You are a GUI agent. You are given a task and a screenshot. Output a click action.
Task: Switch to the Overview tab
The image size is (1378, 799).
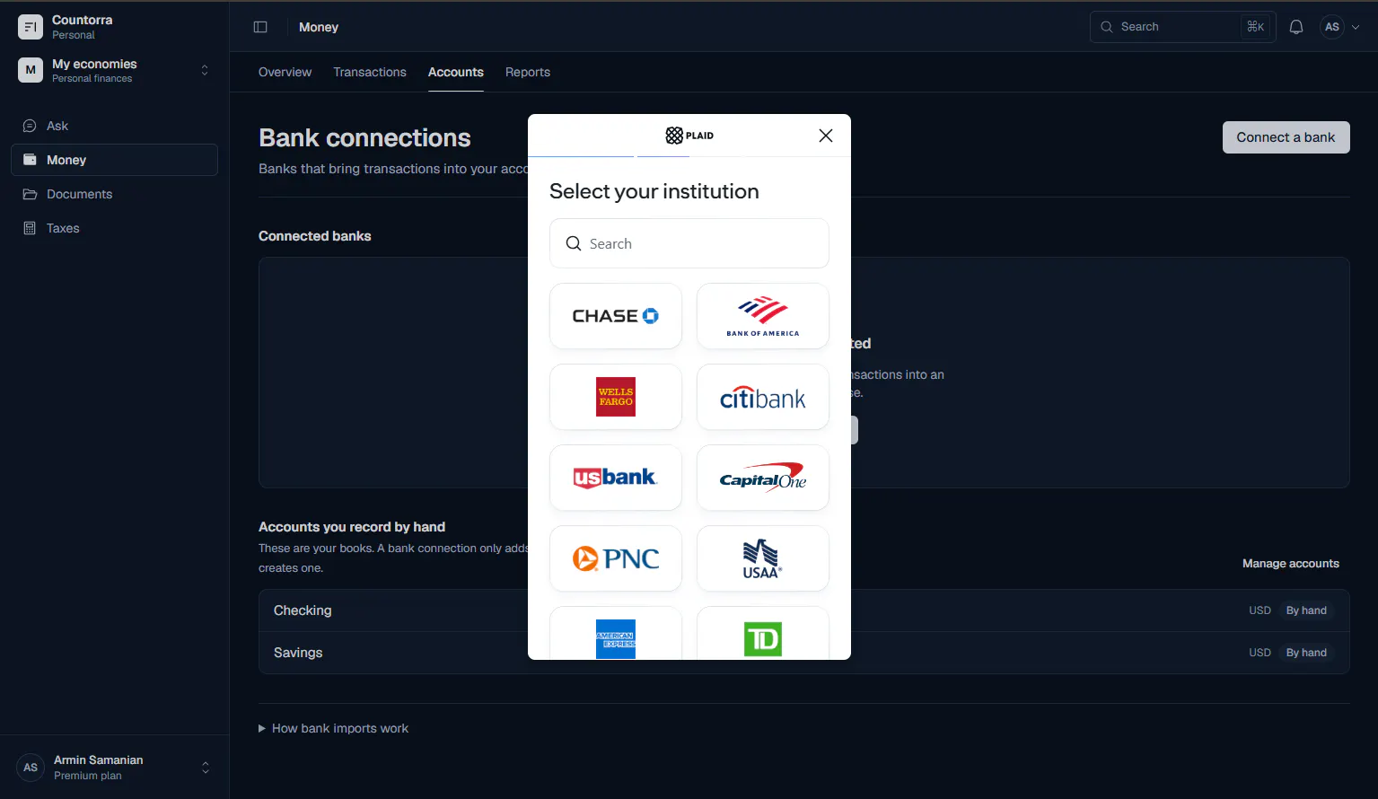(285, 72)
